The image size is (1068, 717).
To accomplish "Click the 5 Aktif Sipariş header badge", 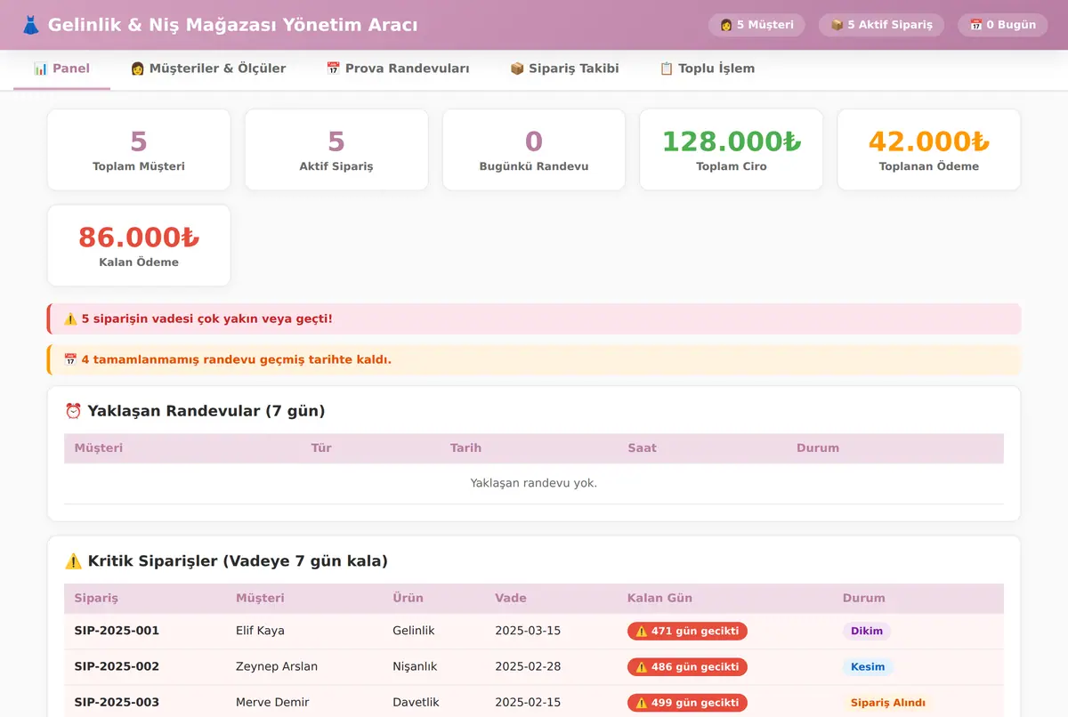I will click(x=881, y=25).
